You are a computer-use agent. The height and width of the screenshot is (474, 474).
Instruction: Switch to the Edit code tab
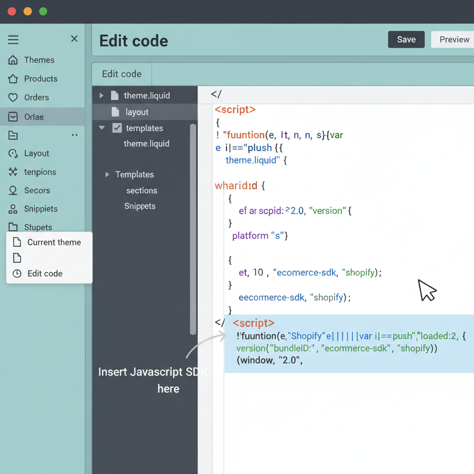click(x=121, y=74)
